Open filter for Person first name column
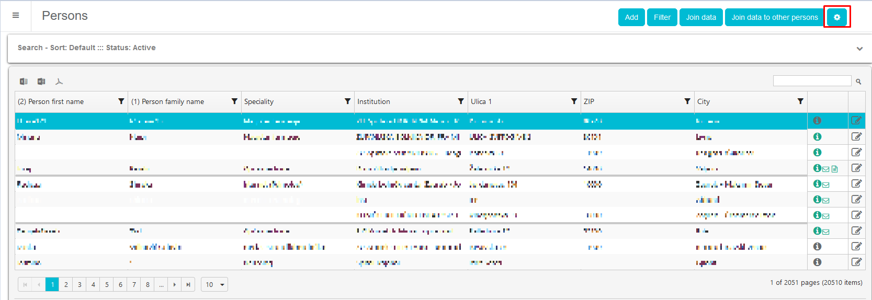Image resolution: width=872 pixels, height=300 pixels. coord(121,101)
